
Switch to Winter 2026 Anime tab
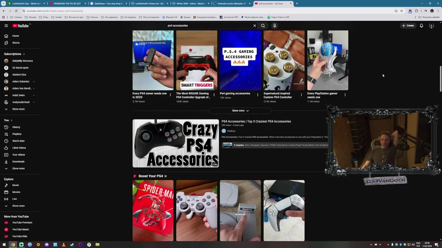click(191, 3)
